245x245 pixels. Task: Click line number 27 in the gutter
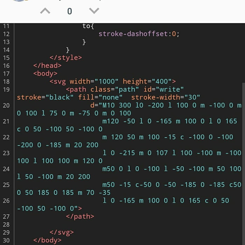[x=6, y=216]
